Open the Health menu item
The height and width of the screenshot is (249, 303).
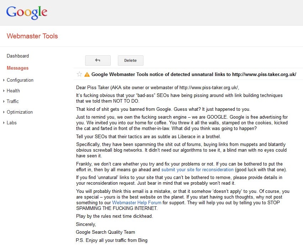pyautogui.click(x=13, y=91)
